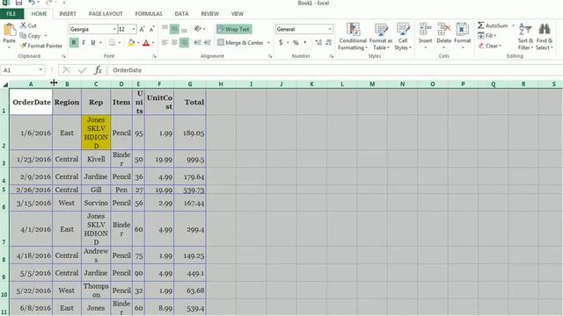Align text left
The image size is (563, 316).
tap(165, 43)
